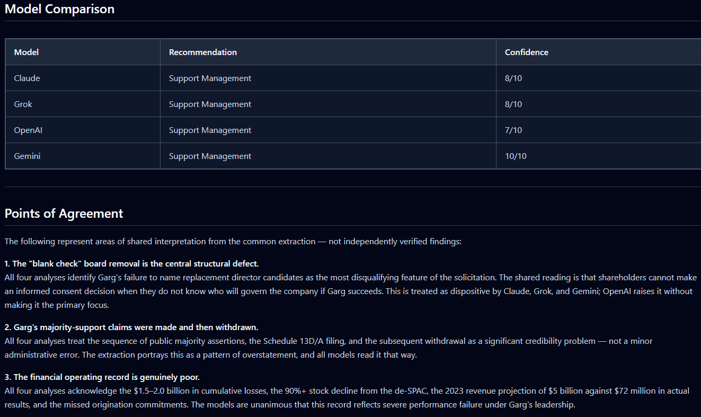
Task: Click the "OpenAI" model cell
Action: click(x=28, y=130)
